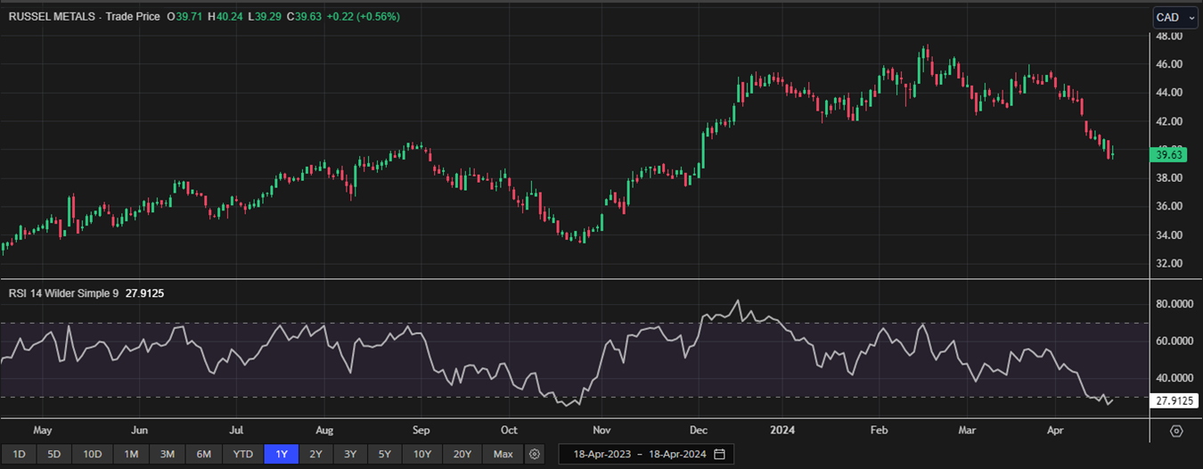
Task: Open range settings gear beside Max
Action: click(x=535, y=454)
